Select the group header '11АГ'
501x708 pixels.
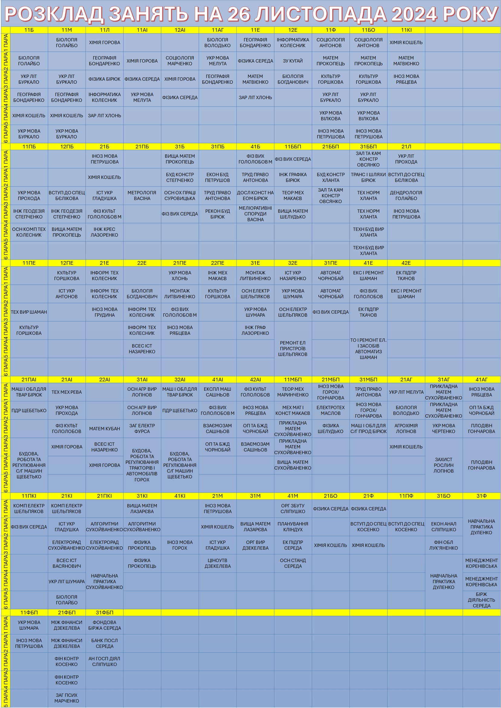pyautogui.click(x=217, y=30)
